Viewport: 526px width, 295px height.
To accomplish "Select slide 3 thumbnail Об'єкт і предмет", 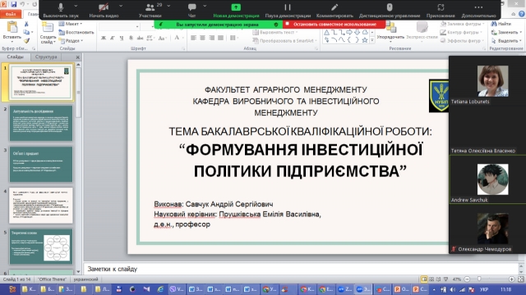I will [x=41, y=164].
